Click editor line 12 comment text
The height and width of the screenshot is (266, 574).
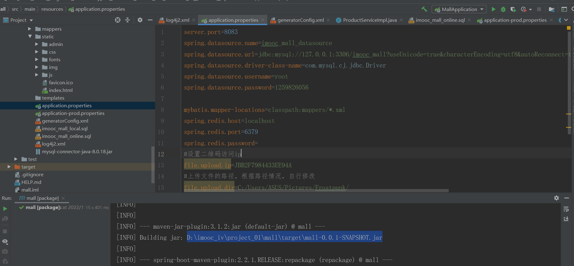212,154
